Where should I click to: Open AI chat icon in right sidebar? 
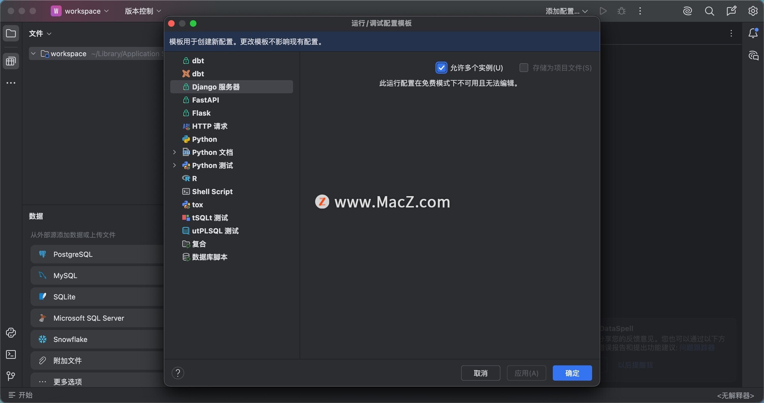753,56
